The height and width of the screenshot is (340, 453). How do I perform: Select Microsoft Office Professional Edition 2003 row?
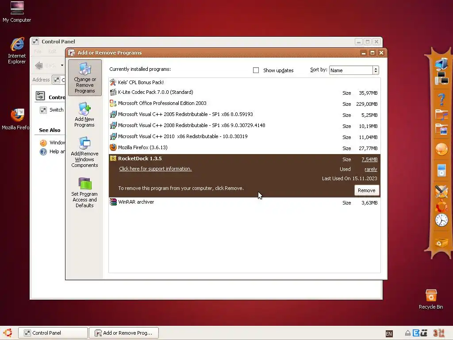coord(244,103)
